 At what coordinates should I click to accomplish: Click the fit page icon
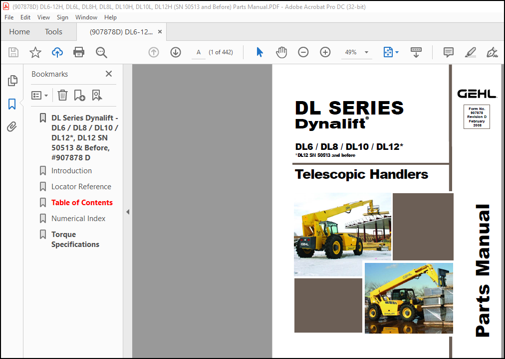(x=388, y=52)
